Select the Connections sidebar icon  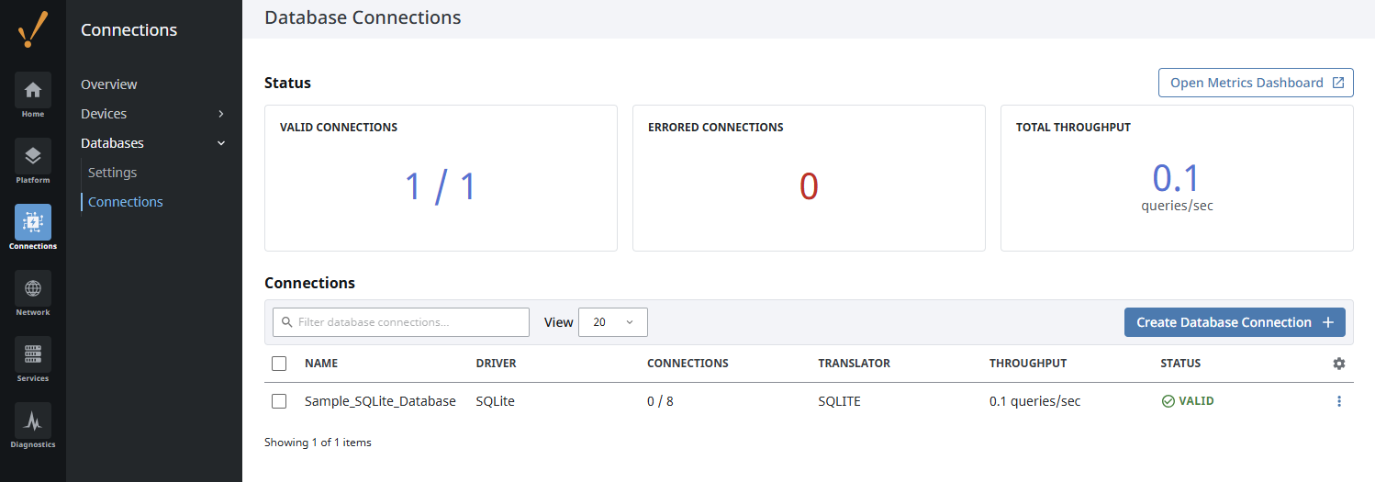pos(33,222)
